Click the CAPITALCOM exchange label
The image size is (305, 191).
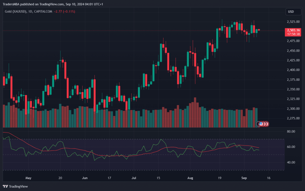point(43,12)
